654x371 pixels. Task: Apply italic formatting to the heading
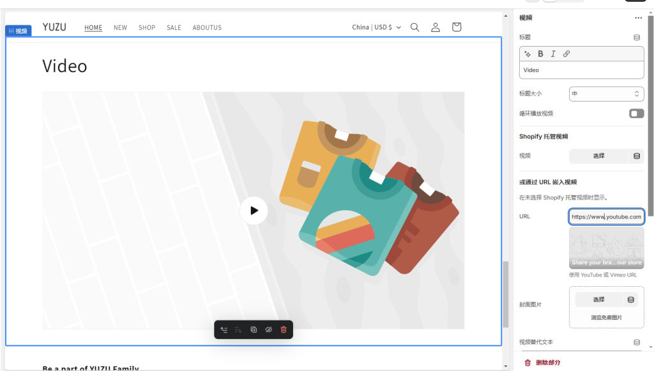click(553, 54)
